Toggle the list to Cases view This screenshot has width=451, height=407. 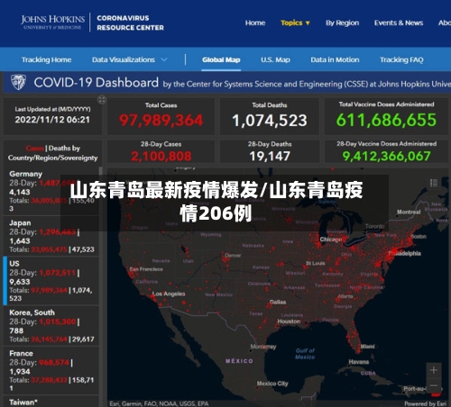pos(35,148)
